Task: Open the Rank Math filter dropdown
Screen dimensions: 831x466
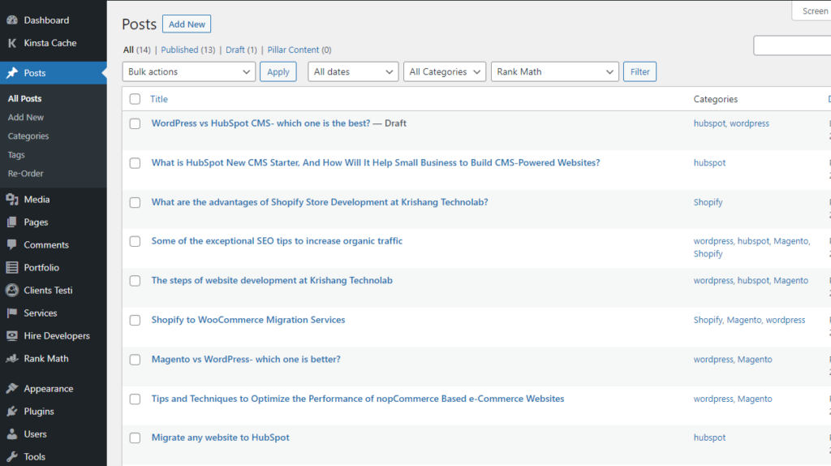Action: pyautogui.click(x=555, y=71)
